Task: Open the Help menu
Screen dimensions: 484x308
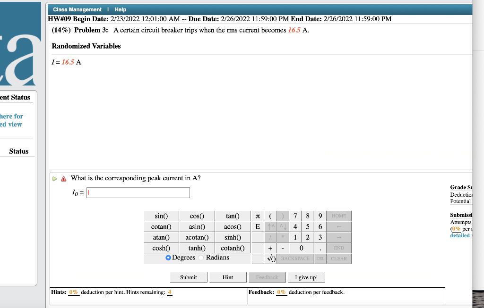Action: 120,9
